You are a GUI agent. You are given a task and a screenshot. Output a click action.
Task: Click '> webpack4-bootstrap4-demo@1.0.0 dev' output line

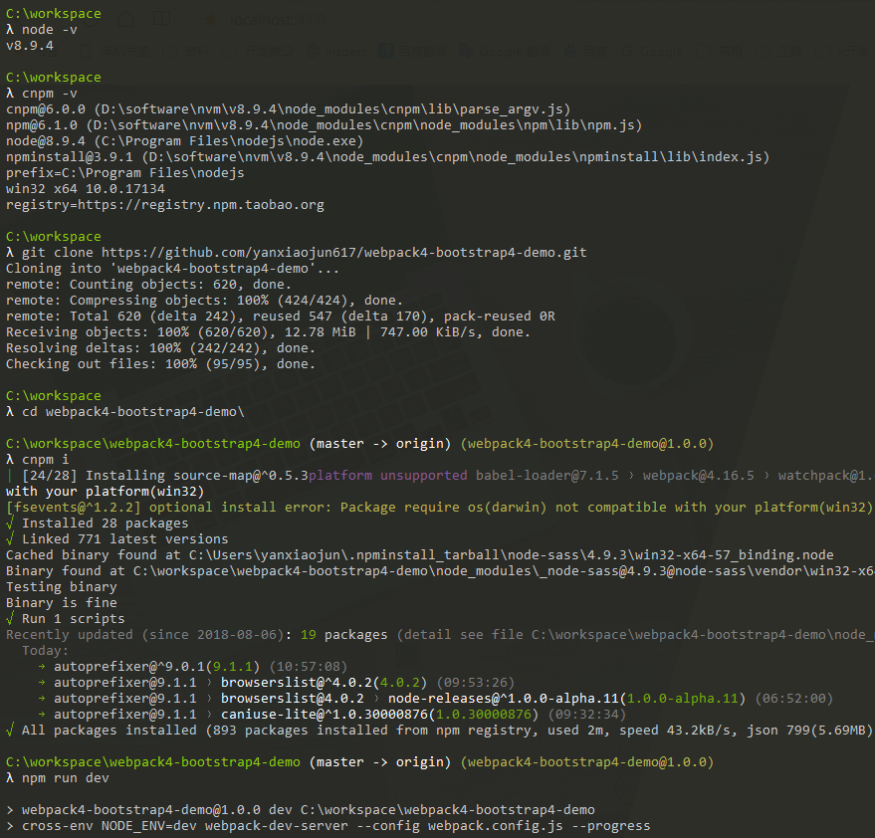tap(301, 809)
